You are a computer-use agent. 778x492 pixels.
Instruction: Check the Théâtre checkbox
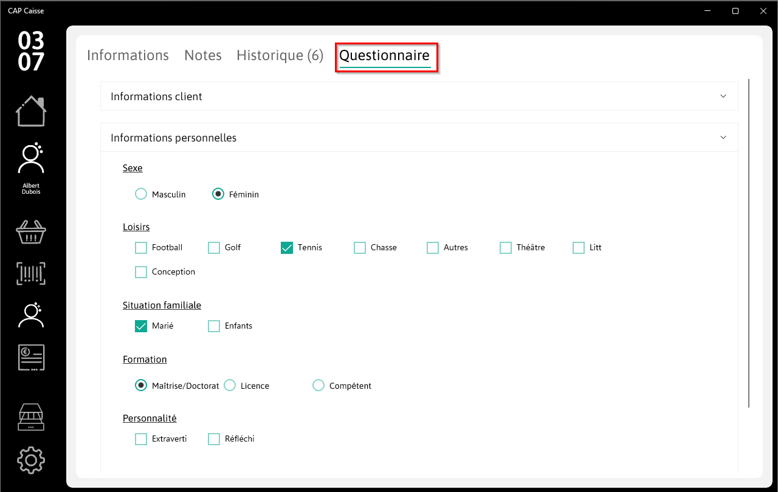[x=506, y=248]
